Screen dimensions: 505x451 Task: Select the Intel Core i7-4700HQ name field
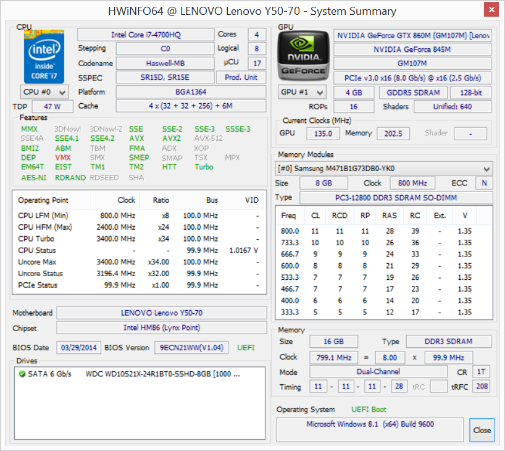coord(146,35)
